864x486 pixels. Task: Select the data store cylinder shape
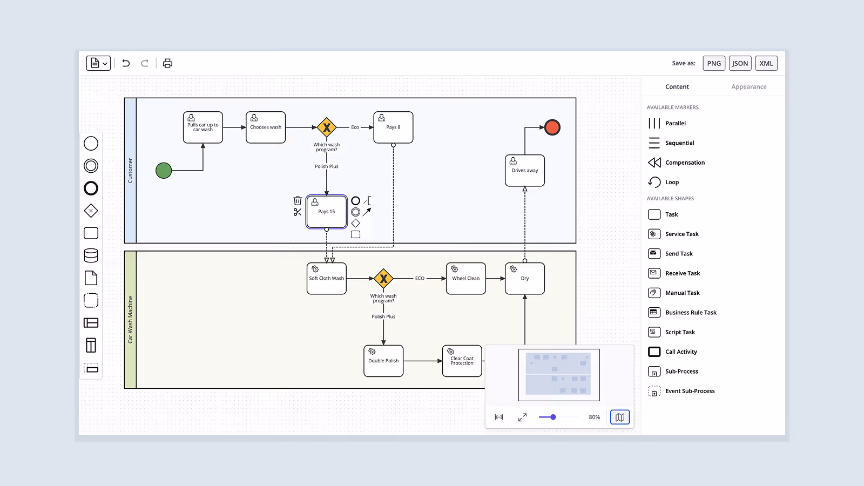tap(91, 255)
